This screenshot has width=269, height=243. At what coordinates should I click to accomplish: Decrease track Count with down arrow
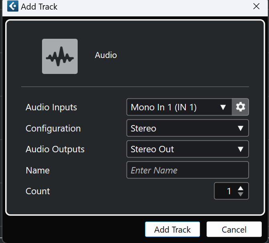coord(241,194)
